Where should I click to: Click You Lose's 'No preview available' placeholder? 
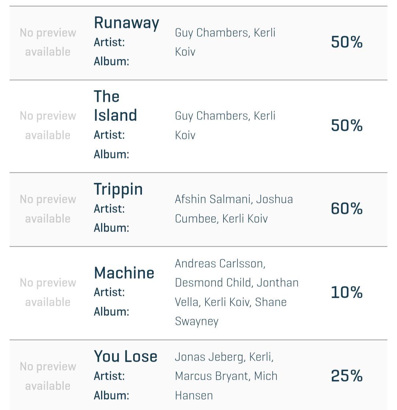(48, 376)
